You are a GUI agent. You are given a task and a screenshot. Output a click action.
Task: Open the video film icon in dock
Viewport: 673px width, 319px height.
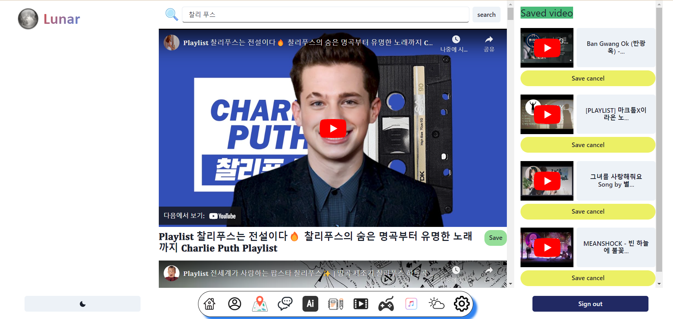[361, 304]
